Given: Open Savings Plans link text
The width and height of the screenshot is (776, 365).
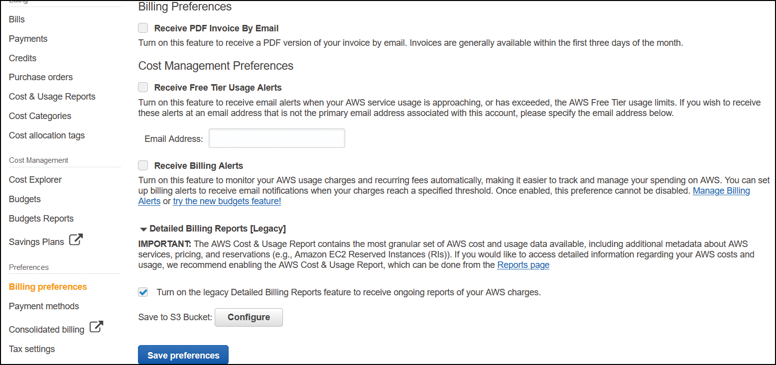Looking at the screenshot, I should point(36,242).
